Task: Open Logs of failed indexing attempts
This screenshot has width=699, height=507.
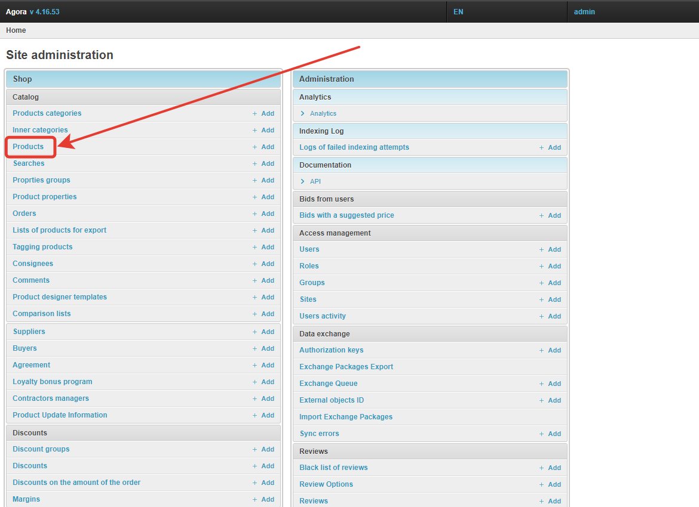Action: pos(354,147)
